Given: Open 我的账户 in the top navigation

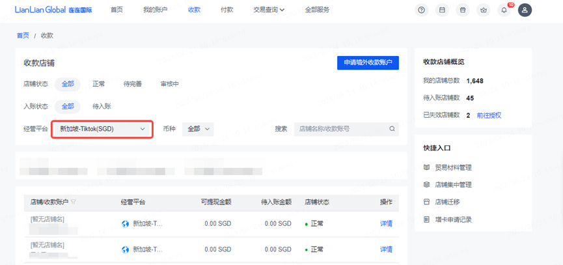Looking at the screenshot, I should pos(155,10).
